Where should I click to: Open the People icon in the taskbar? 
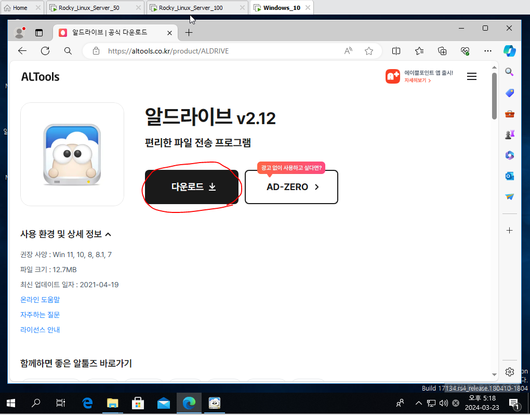(x=400, y=403)
